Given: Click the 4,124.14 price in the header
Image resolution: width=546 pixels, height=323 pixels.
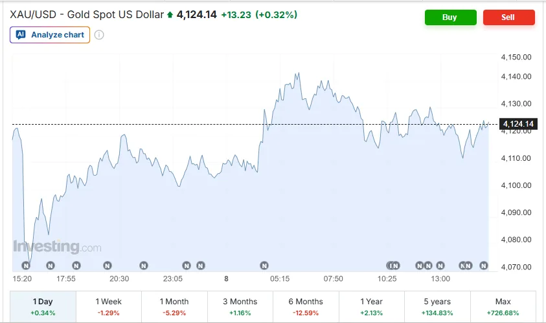Looking at the screenshot, I should point(197,15).
